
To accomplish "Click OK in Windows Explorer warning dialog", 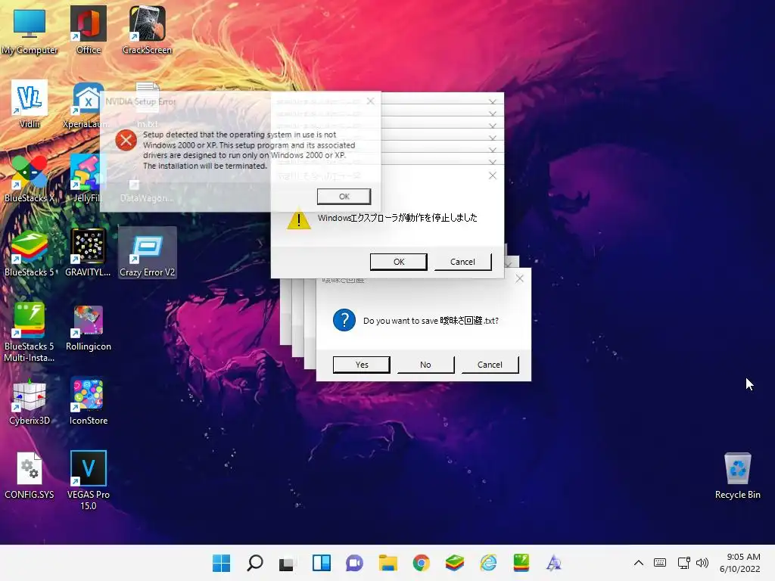I will pos(398,262).
